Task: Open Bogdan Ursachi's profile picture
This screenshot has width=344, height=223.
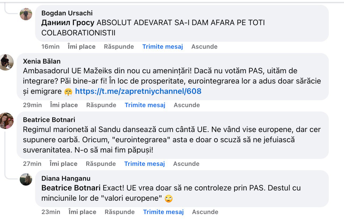Action: [x=26, y=14]
